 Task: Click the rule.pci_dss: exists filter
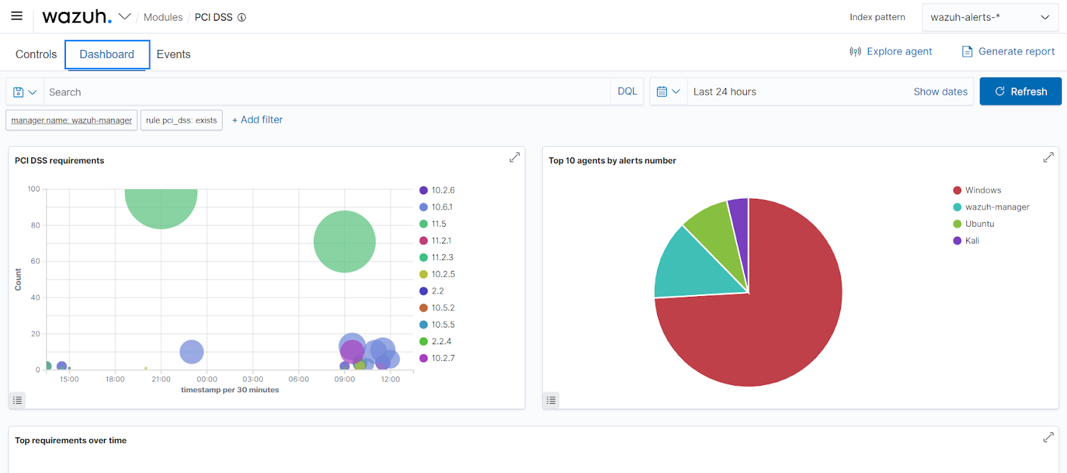point(181,120)
